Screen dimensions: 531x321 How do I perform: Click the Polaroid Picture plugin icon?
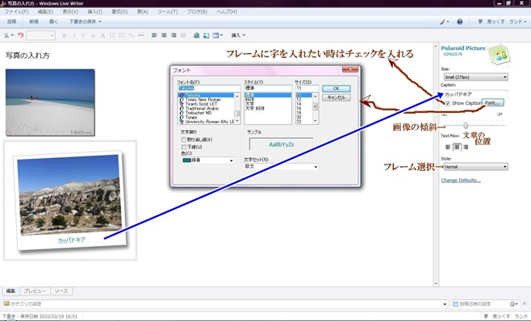coord(500,54)
